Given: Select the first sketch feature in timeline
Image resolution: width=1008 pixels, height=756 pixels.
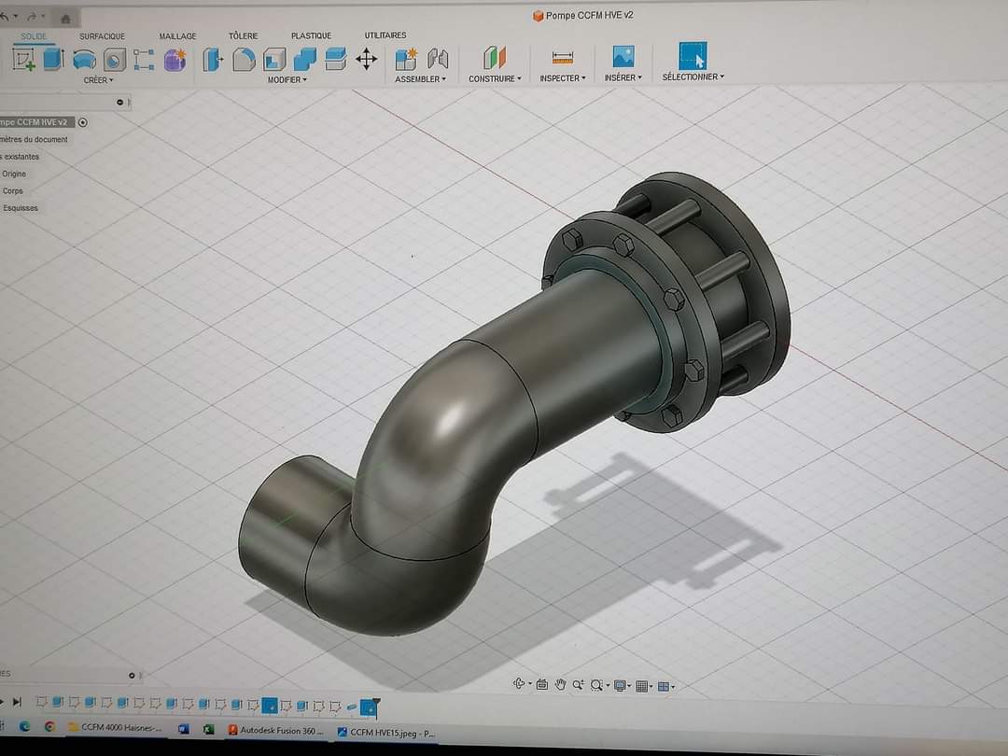Looking at the screenshot, I should click(42, 702).
